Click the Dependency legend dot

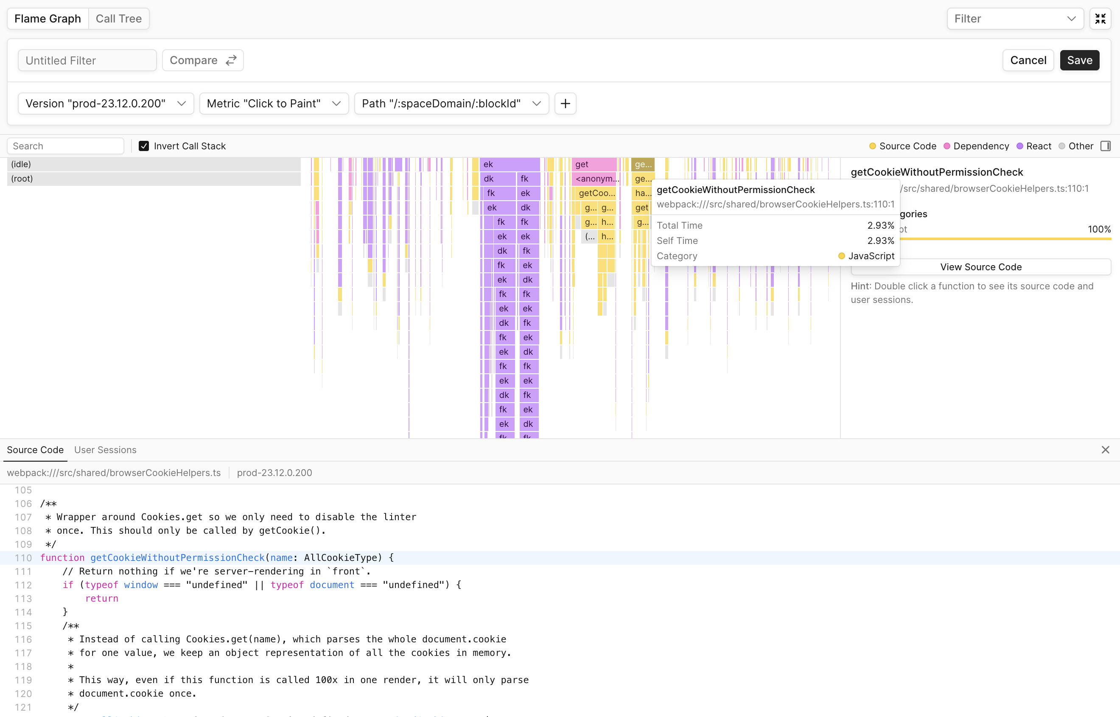(946, 146)
